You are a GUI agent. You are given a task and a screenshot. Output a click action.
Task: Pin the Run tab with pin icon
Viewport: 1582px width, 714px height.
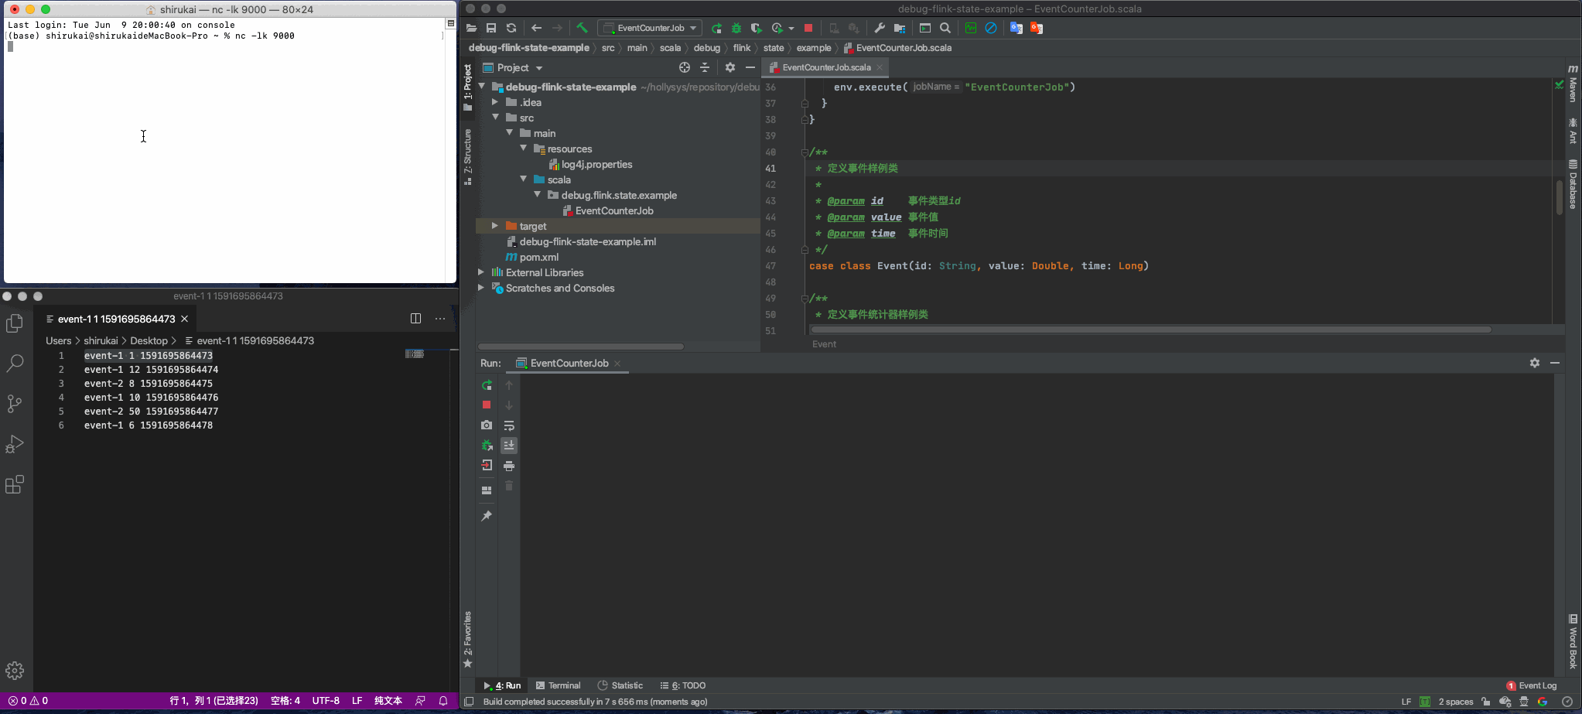[x=487, y=516]
